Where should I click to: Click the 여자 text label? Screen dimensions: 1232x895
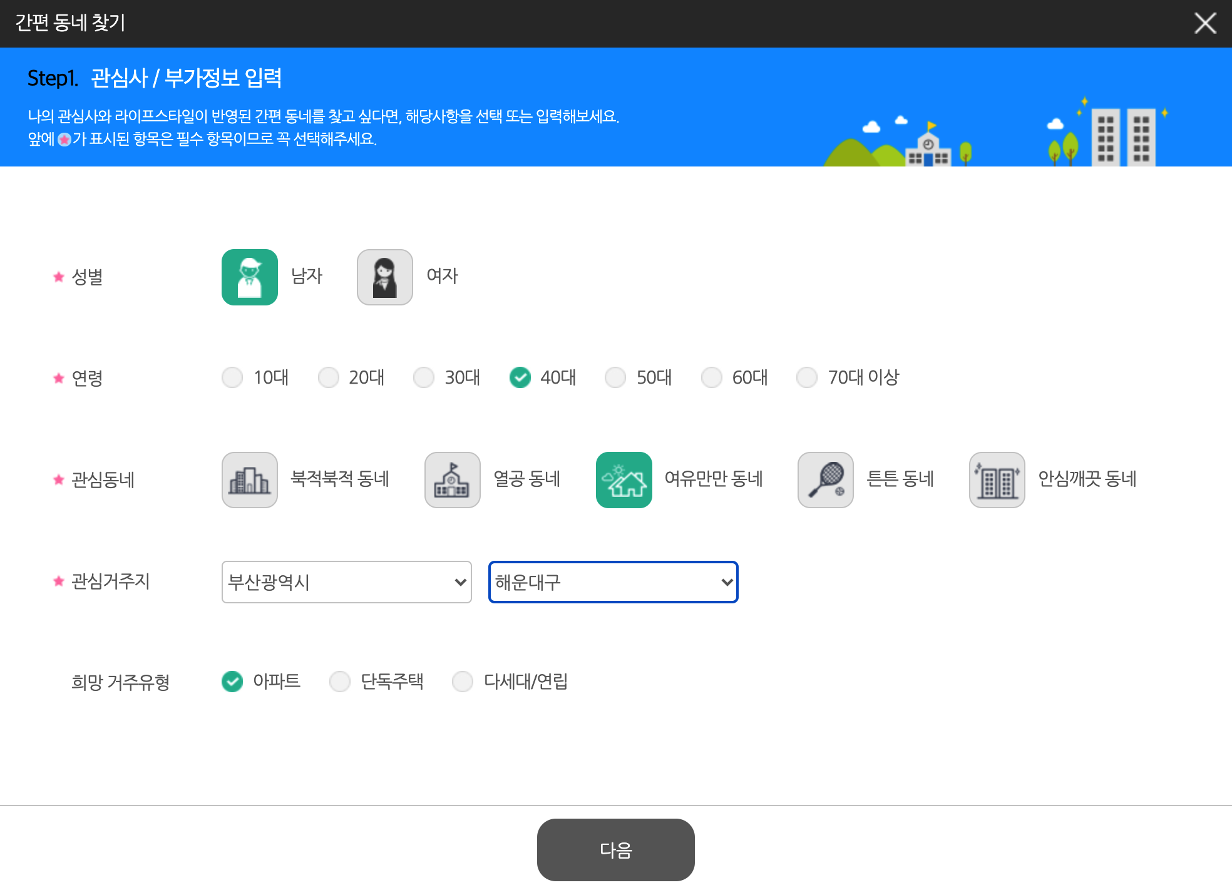tap(442, 276)
